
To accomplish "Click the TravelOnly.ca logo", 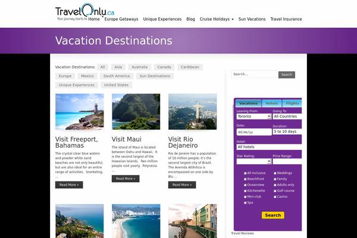I will (84, 12).
